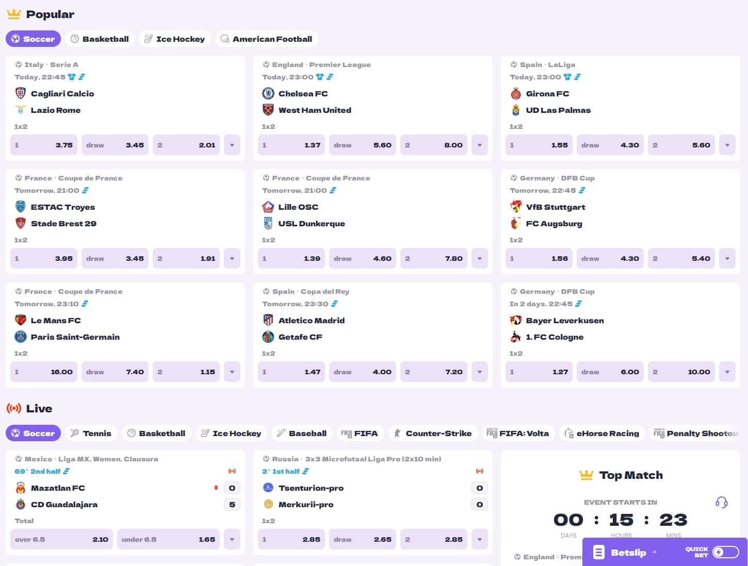Open more markets for Atletico Madrid vs Getafe
Viewport: 748px width, 566px height.
click(480, 372)
